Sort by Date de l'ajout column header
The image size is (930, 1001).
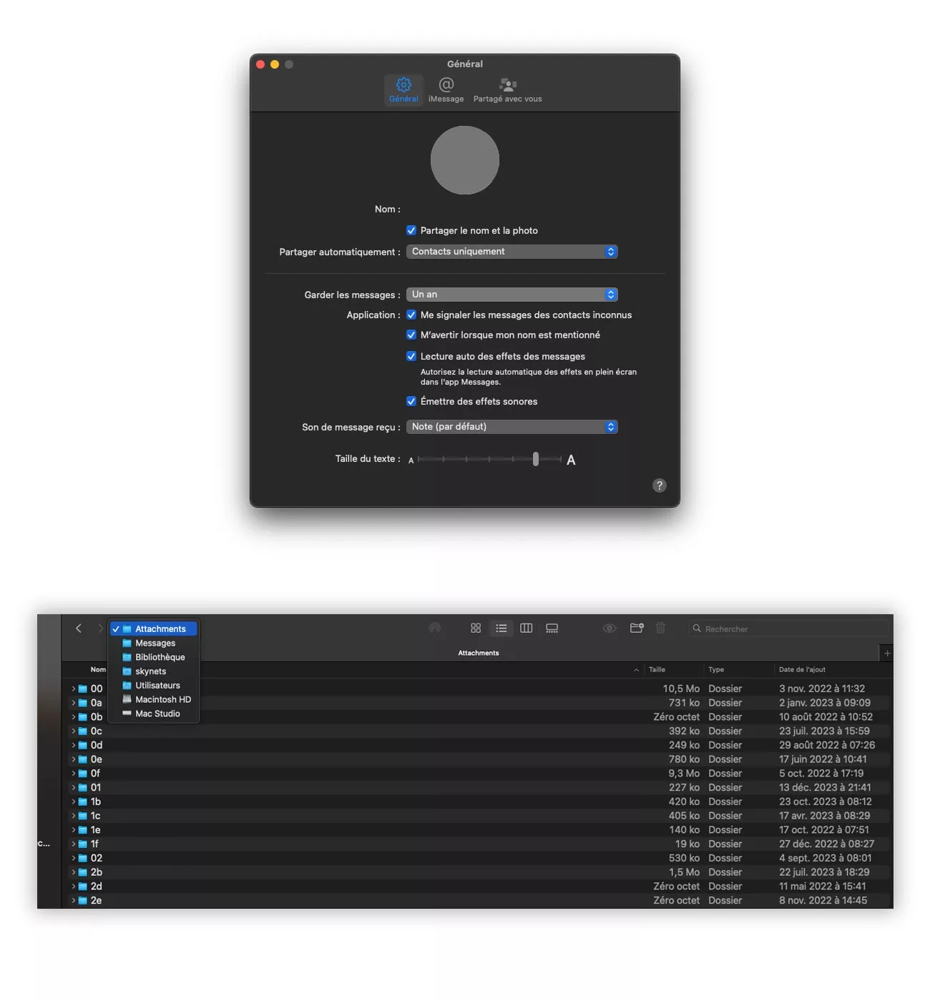802,670
